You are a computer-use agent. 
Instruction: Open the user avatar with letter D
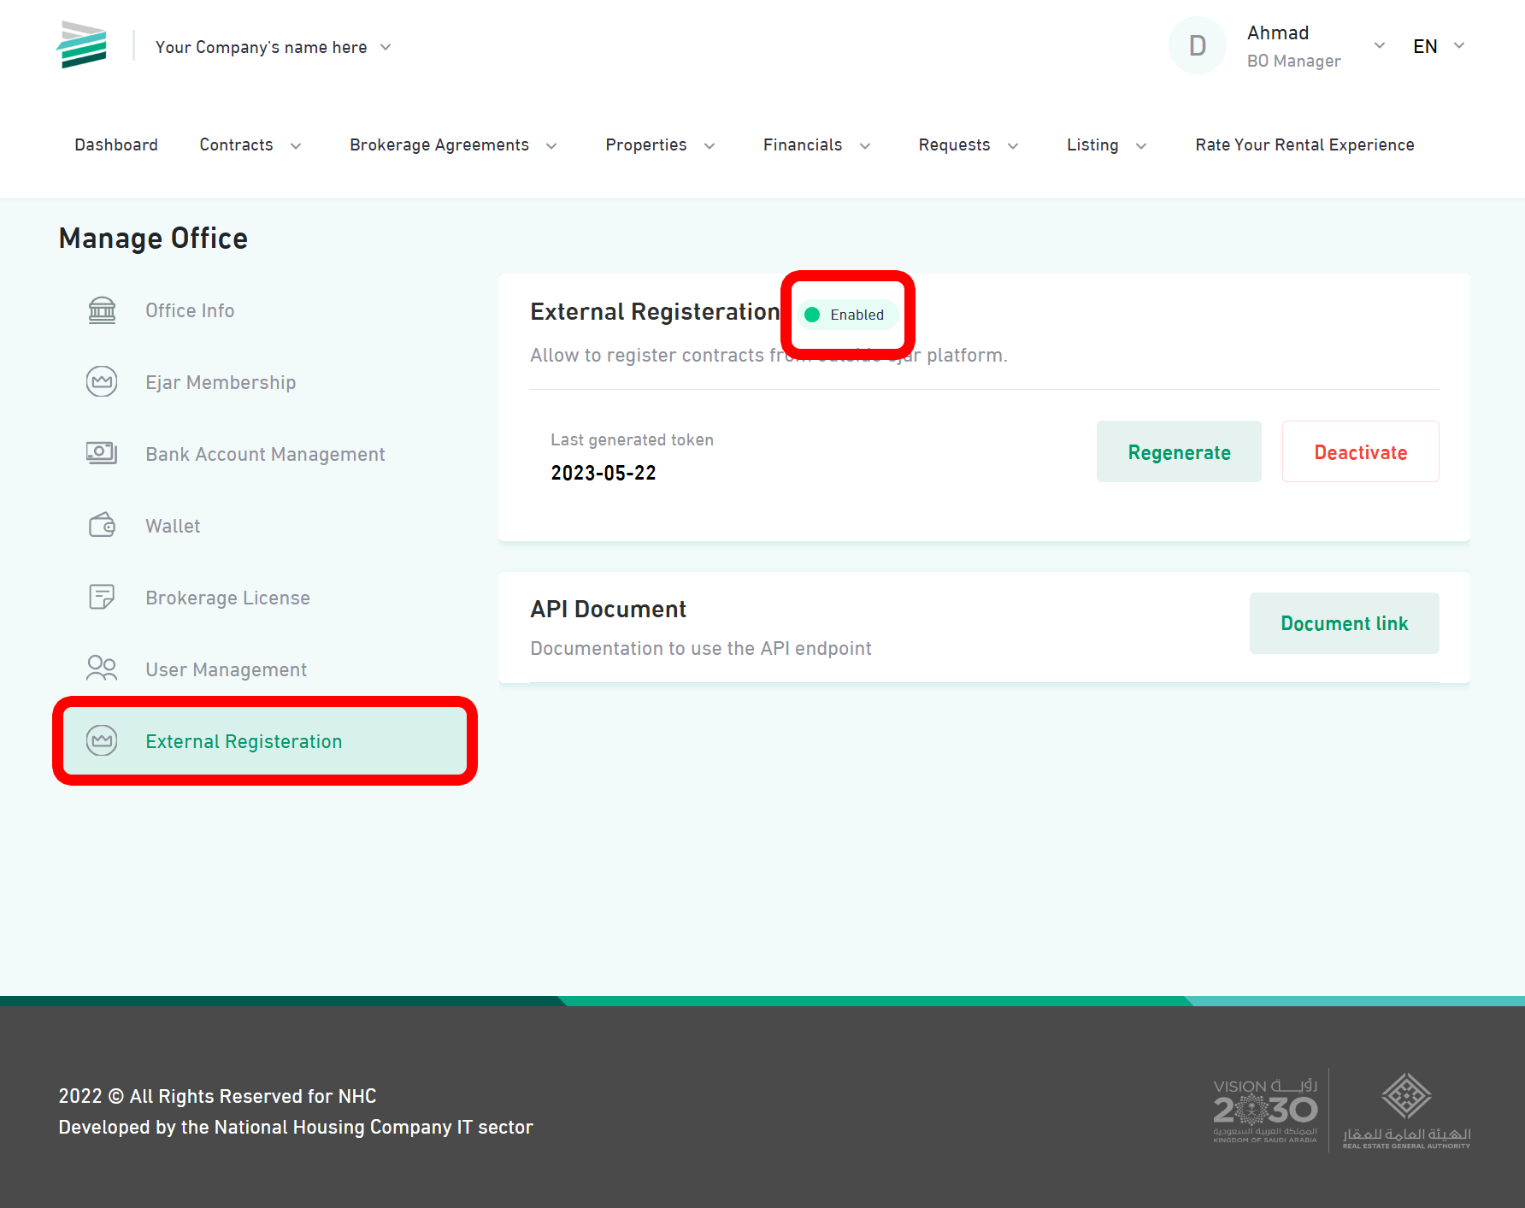[1197, 44]
